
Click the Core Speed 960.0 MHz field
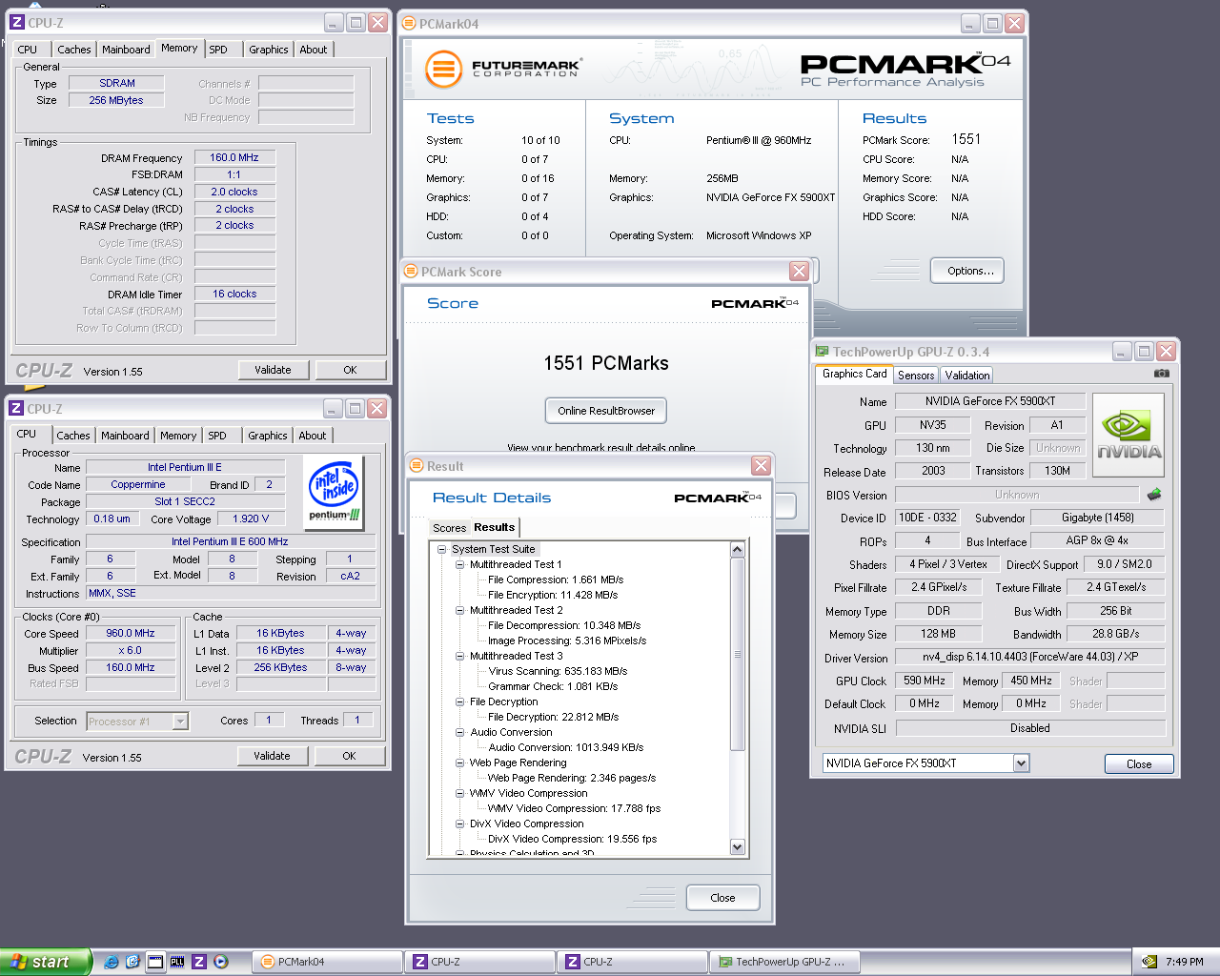click(x=131, y=633)
